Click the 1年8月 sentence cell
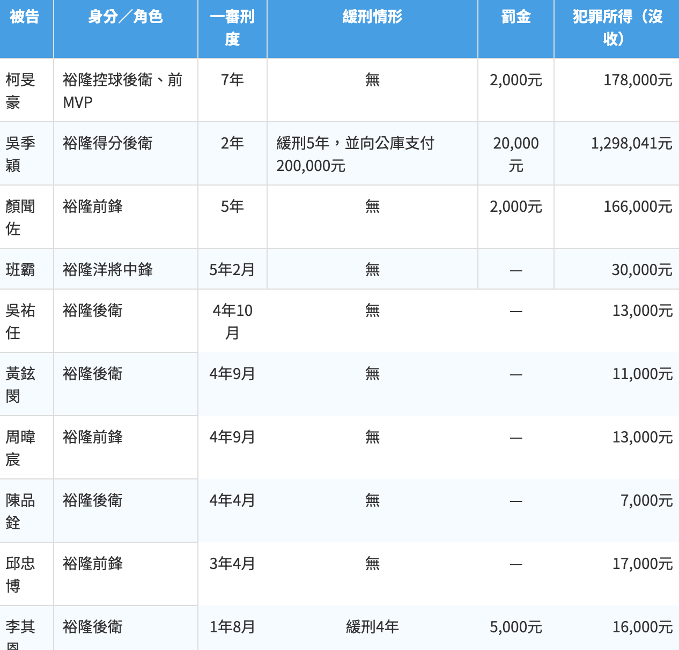This screenshot has height=650, width=679. 232,627
